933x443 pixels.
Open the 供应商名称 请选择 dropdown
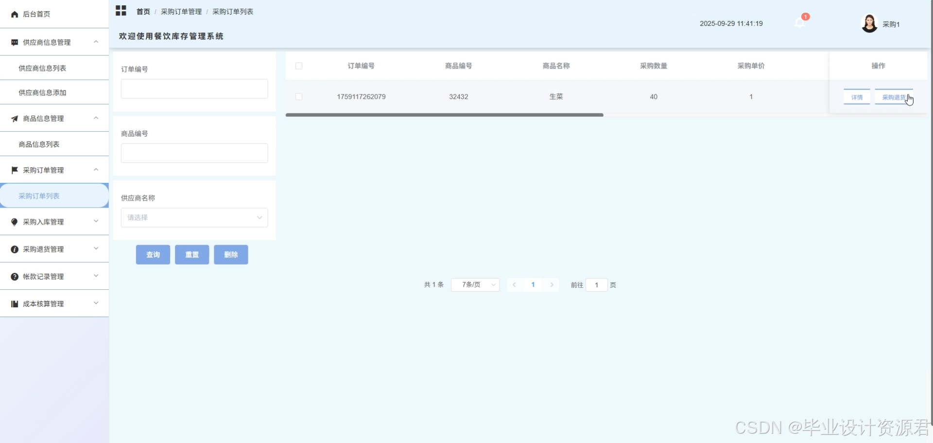194,218
